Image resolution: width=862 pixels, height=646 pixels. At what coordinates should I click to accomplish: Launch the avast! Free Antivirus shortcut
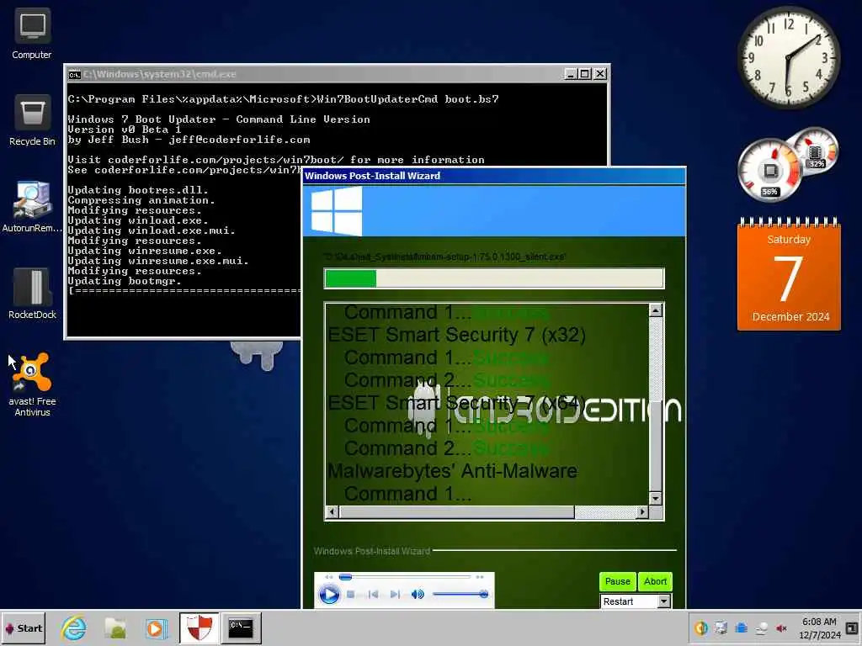[x=32, y=384]
